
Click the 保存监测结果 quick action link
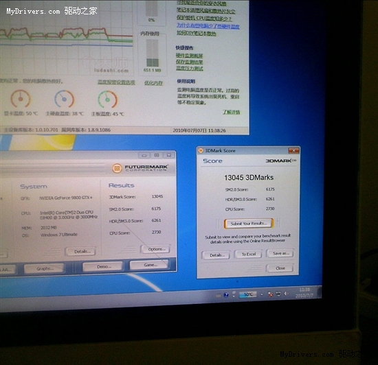click(190, 62)
